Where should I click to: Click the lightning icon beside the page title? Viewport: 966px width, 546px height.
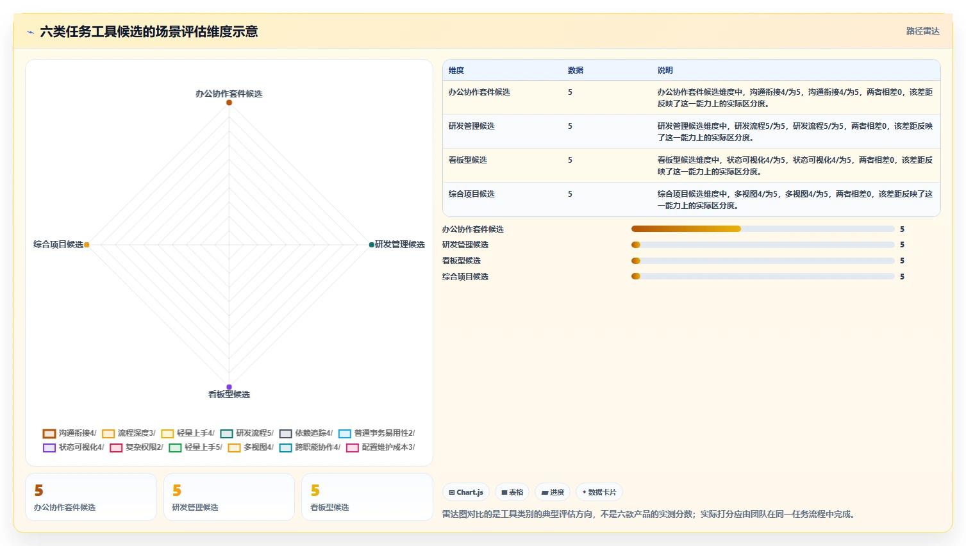point(30,32)
